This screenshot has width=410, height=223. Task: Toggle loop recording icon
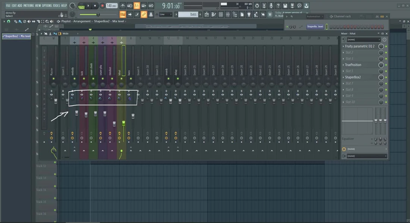tap(151, 6)
